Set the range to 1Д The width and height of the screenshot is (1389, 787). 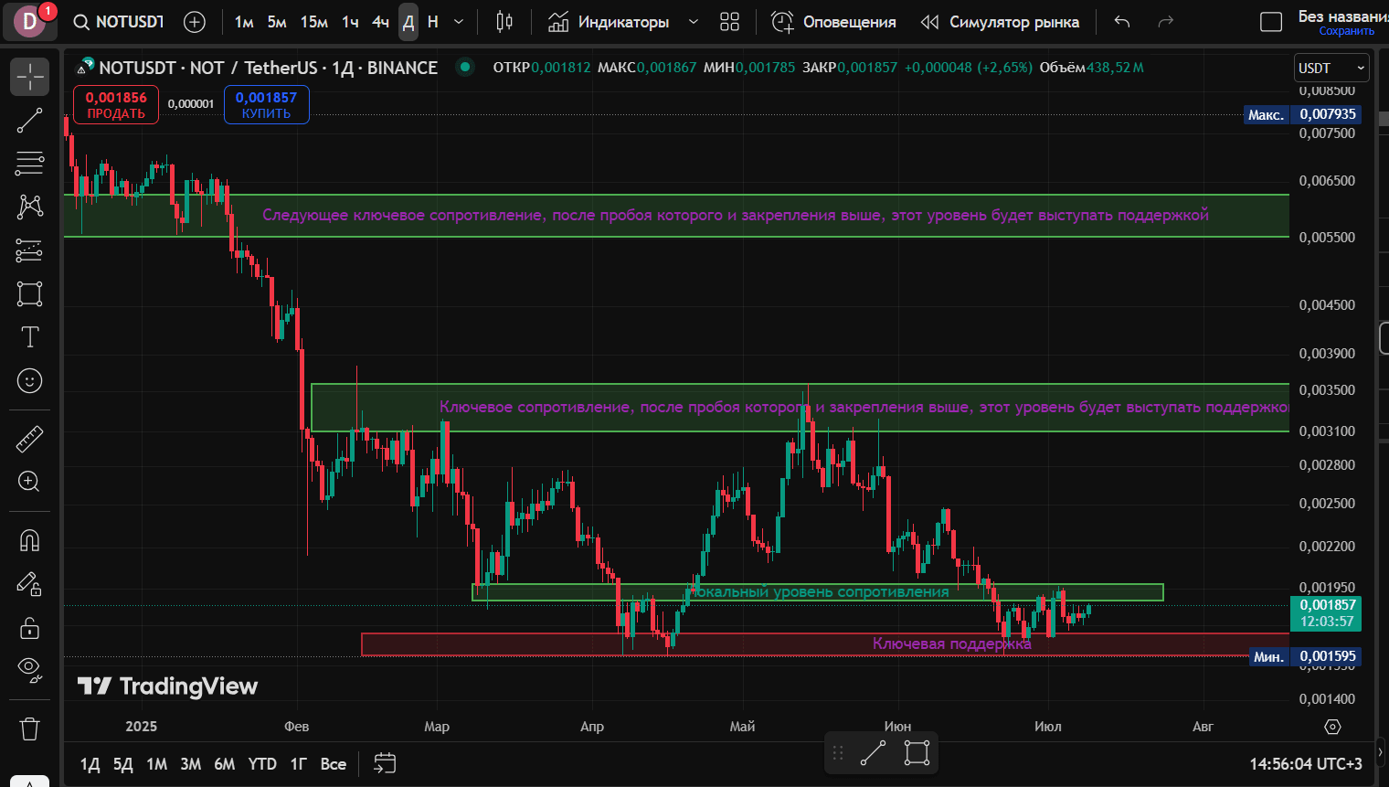tap(90, 763)
